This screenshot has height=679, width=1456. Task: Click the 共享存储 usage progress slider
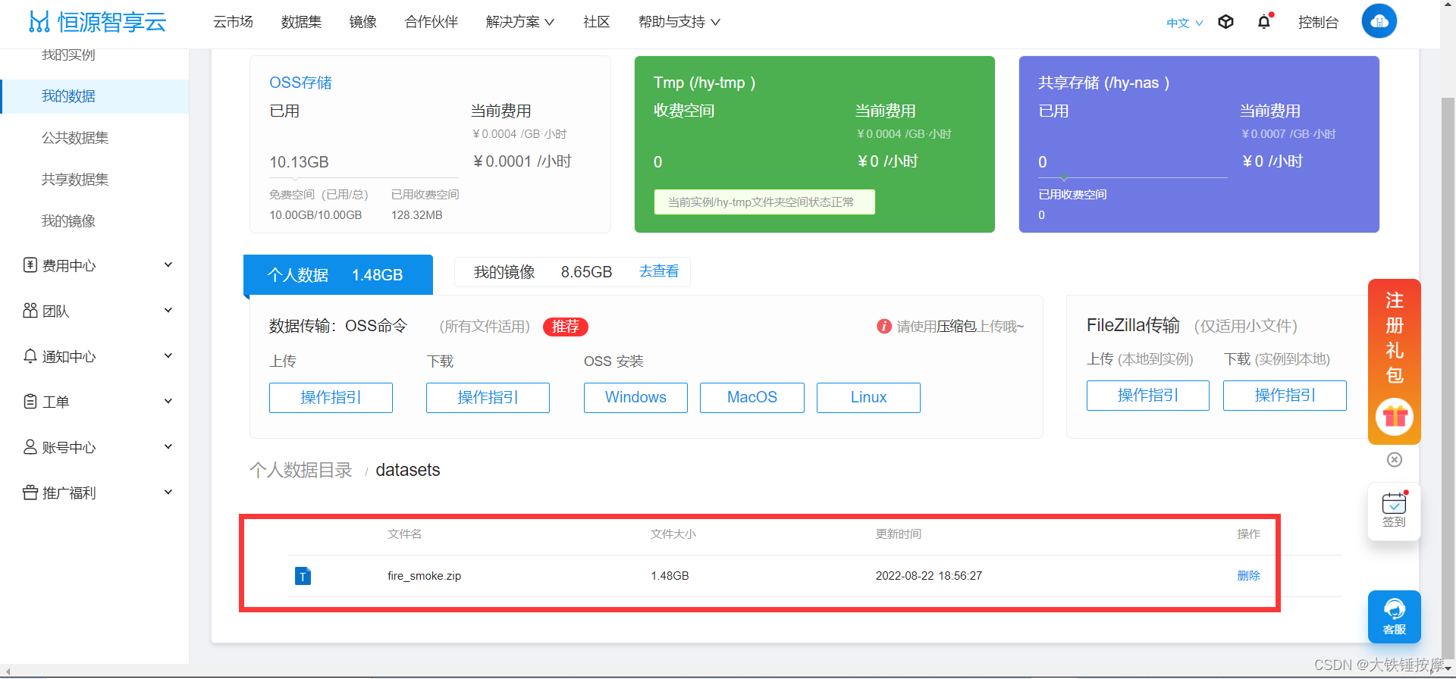pyautogui.click(x=1133, y=177)
